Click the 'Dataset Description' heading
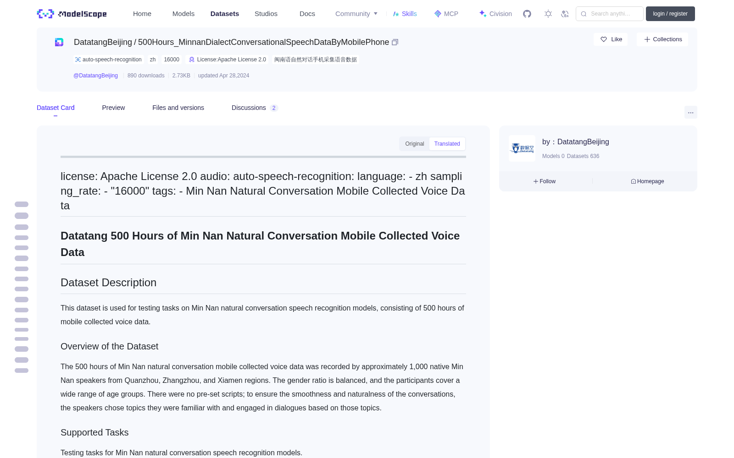 [109, 283]
